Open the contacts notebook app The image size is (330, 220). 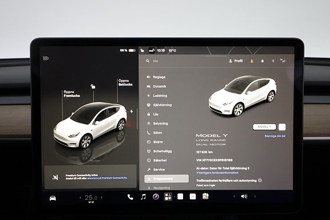180,196
